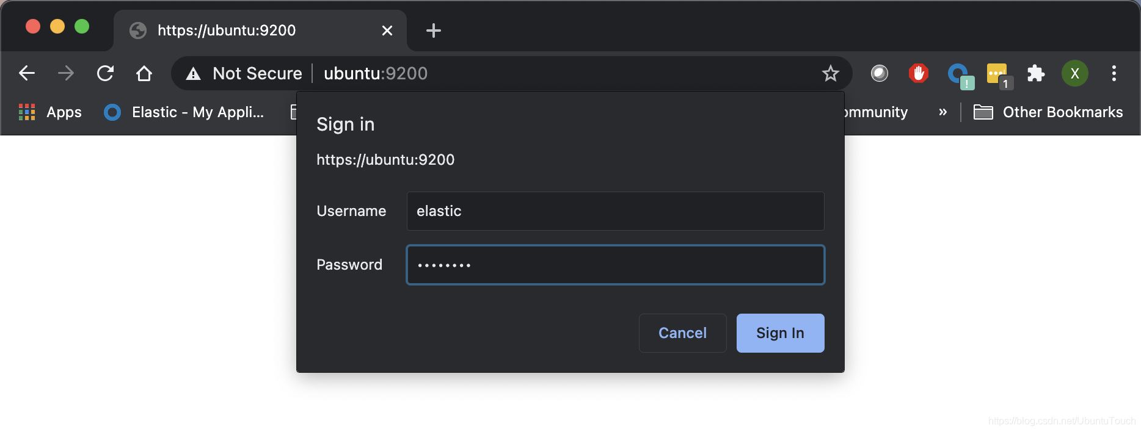Click the Sign In button
Viewport: 1141px width, 432px height.
[x=780, y=333]
